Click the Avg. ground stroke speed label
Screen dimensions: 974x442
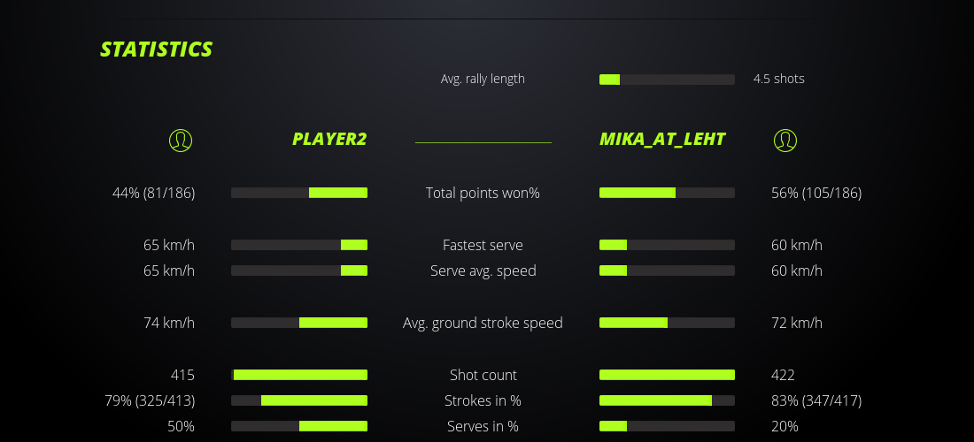(483, 323)
